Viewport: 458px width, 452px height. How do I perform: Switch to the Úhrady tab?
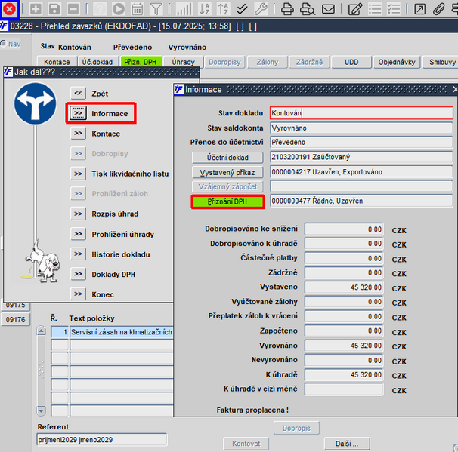pyautogui.click(x=183, y=62)
